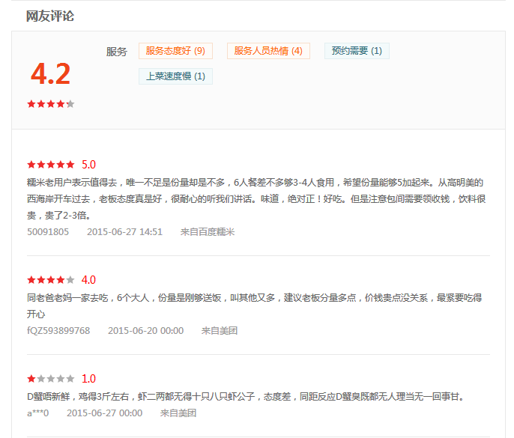Click the 服务 category label

pos(116,52)
